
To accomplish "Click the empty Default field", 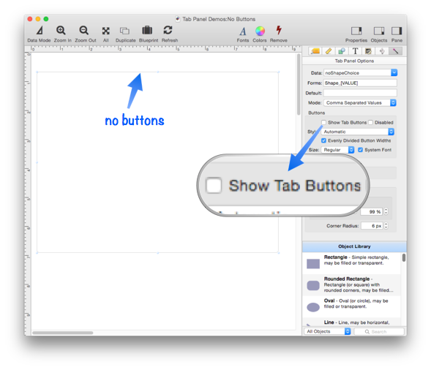I will point(360,93).
